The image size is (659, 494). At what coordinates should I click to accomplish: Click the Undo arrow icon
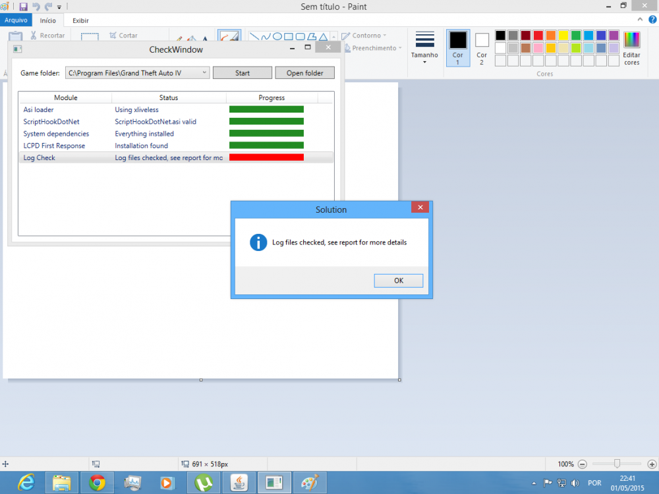click(36, 7)
